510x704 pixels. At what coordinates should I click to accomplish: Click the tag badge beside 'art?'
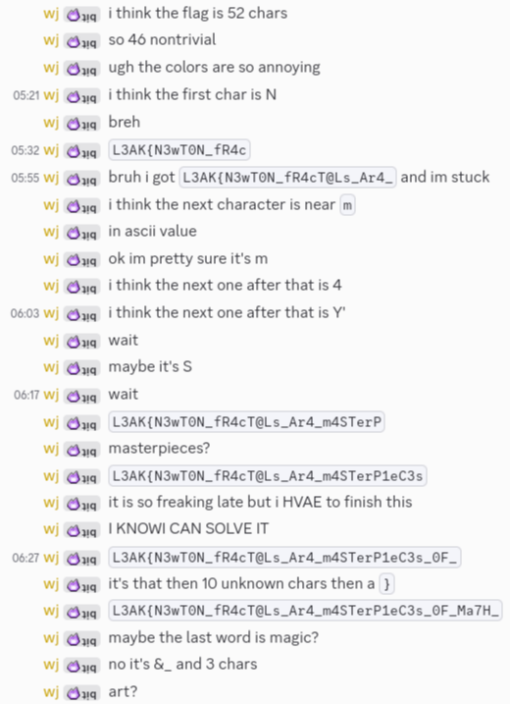tap(81, 693)
